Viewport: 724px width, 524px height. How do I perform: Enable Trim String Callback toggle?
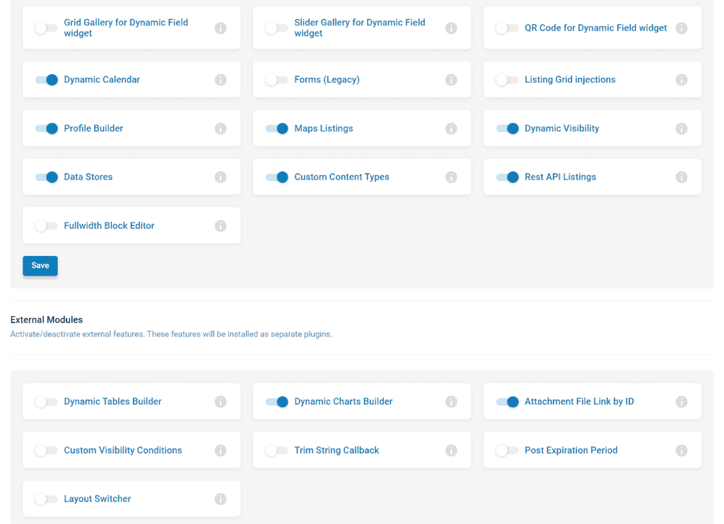pyautogui.click(x=277, y=450)
